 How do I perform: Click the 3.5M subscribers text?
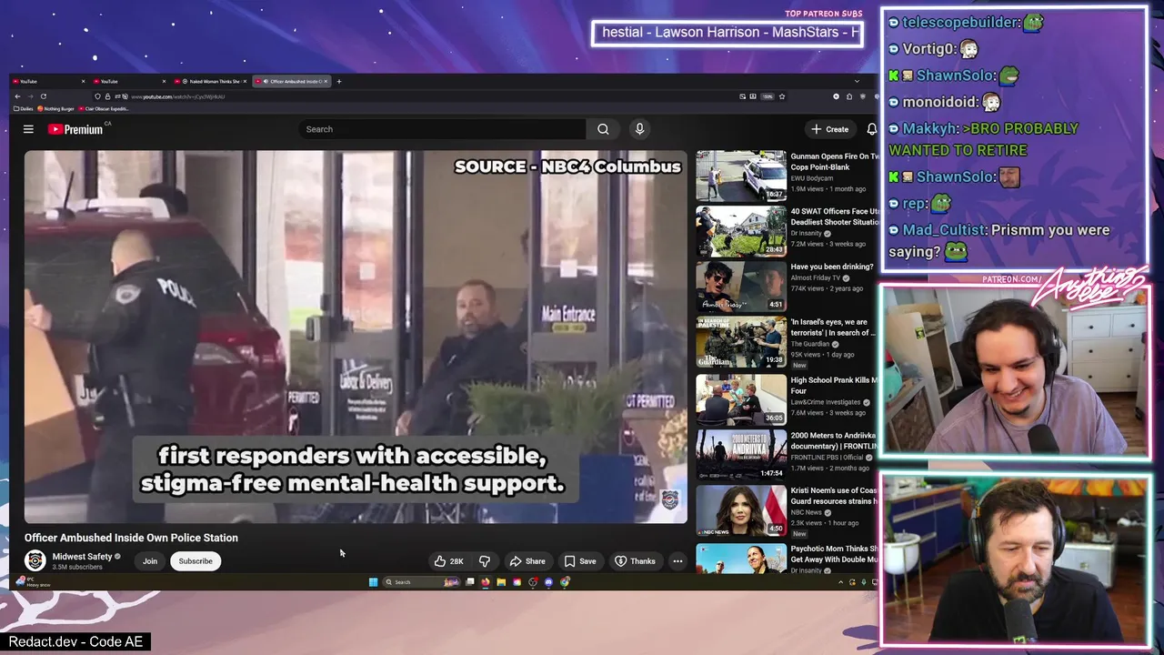pyautogui.click(x=77, y=567)
